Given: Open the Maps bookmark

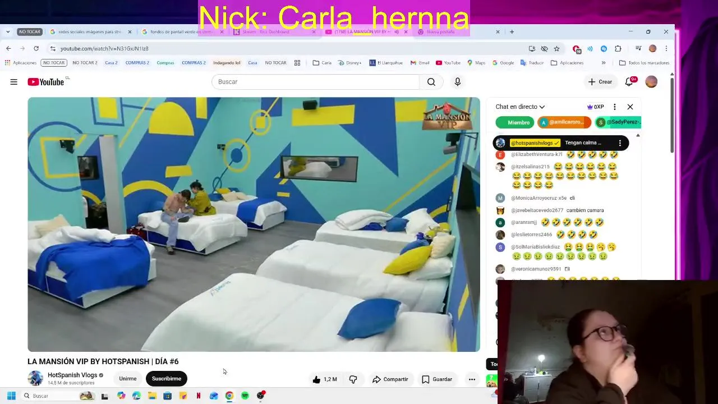Looking at the screenshot, I should point(476,63).
